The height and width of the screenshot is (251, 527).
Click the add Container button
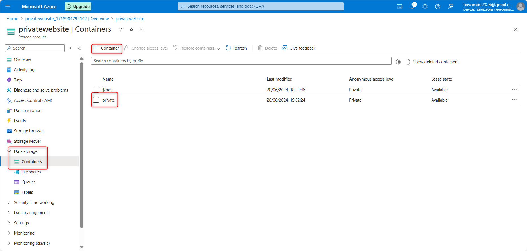click(x=107, y=48)
